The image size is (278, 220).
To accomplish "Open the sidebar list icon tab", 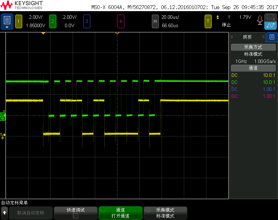I will (272, 37).
